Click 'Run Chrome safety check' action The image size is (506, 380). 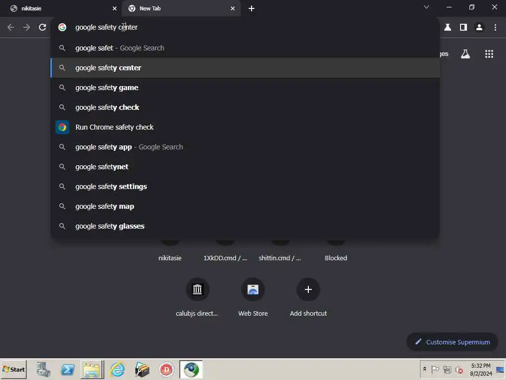point(245,127)
